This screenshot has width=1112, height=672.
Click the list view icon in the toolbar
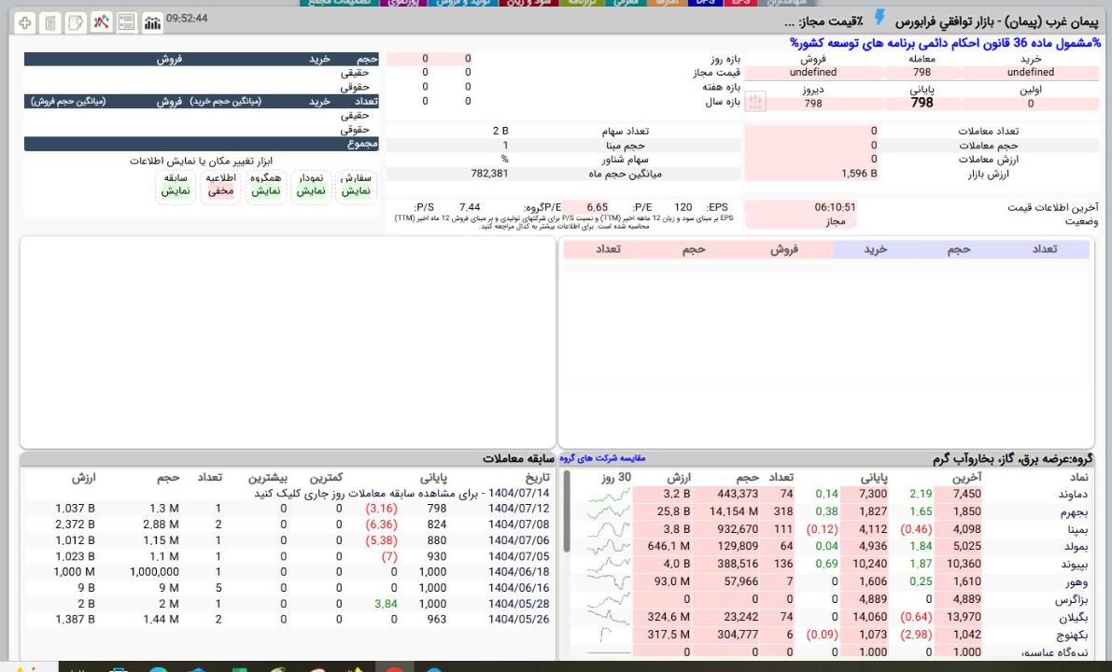point(126,21)
